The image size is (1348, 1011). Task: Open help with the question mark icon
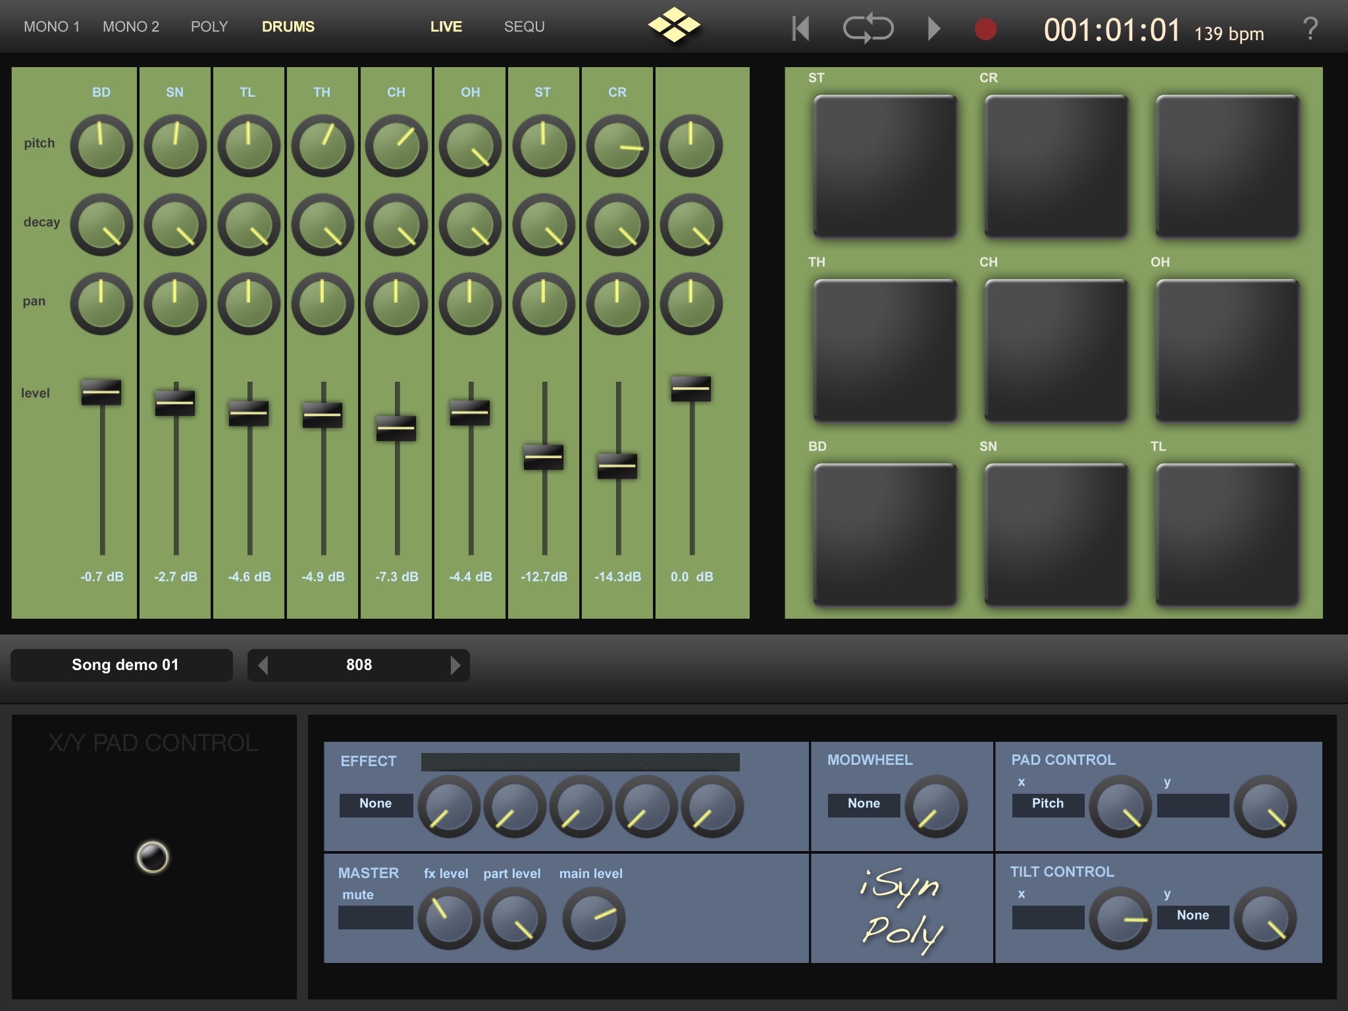1310,28
